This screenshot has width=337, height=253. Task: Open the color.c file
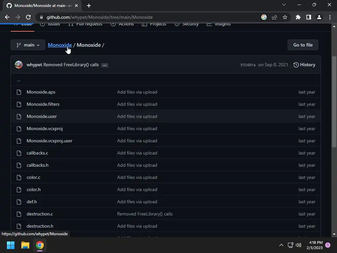pos(34,178)
